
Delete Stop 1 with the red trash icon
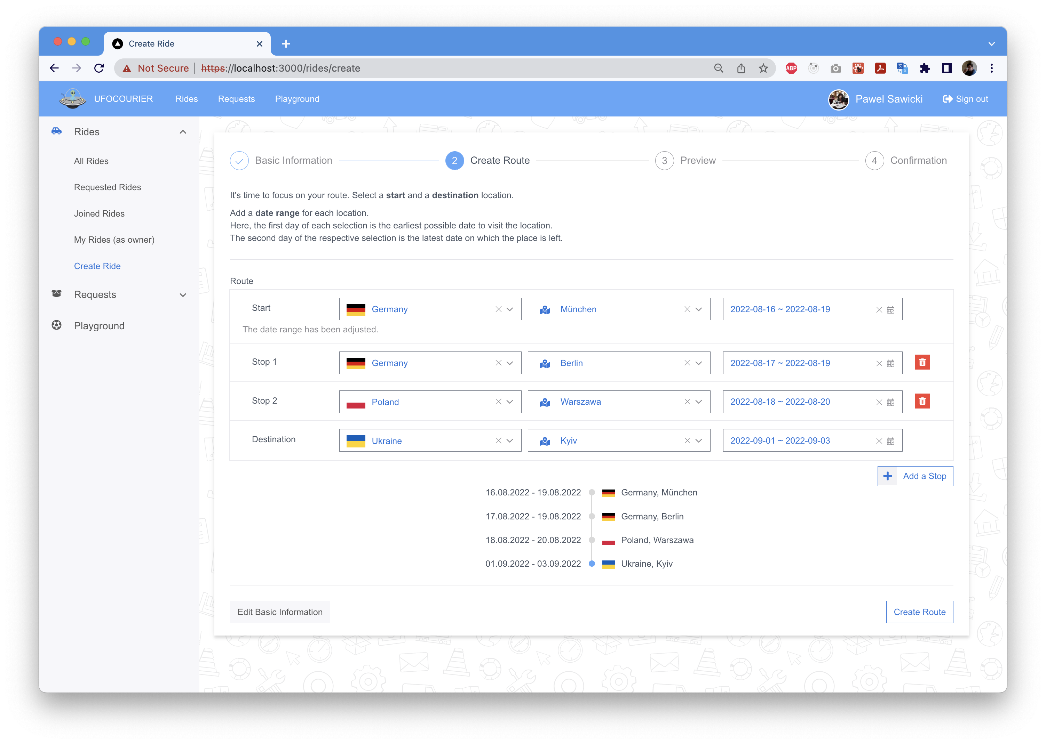[x=922, y=362]
